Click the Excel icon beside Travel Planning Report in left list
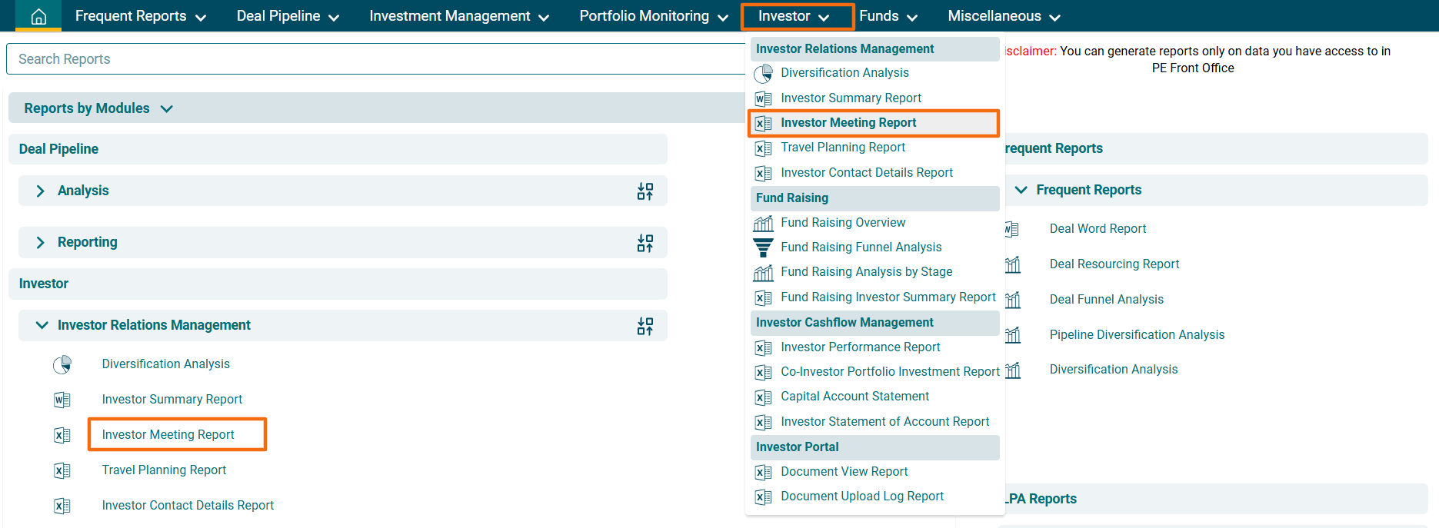 62,470
